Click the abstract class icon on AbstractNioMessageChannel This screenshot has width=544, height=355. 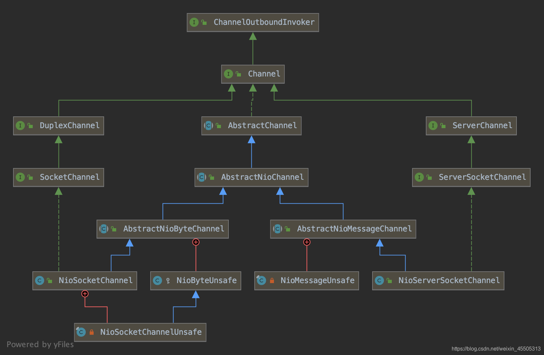point(278,229)
